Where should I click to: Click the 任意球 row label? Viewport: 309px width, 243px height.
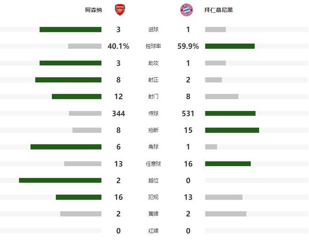153,164
